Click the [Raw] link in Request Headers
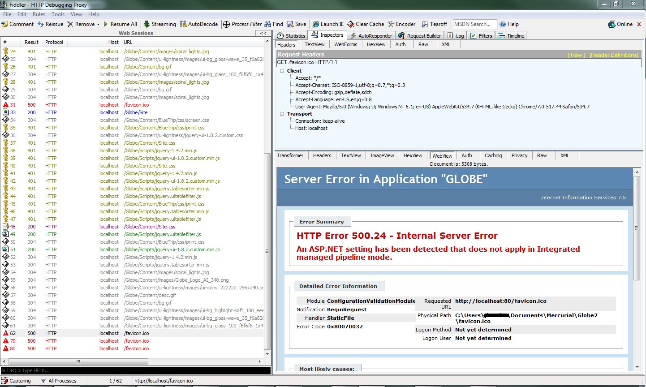This screenshot has width=646, height=387. point(577,55)
